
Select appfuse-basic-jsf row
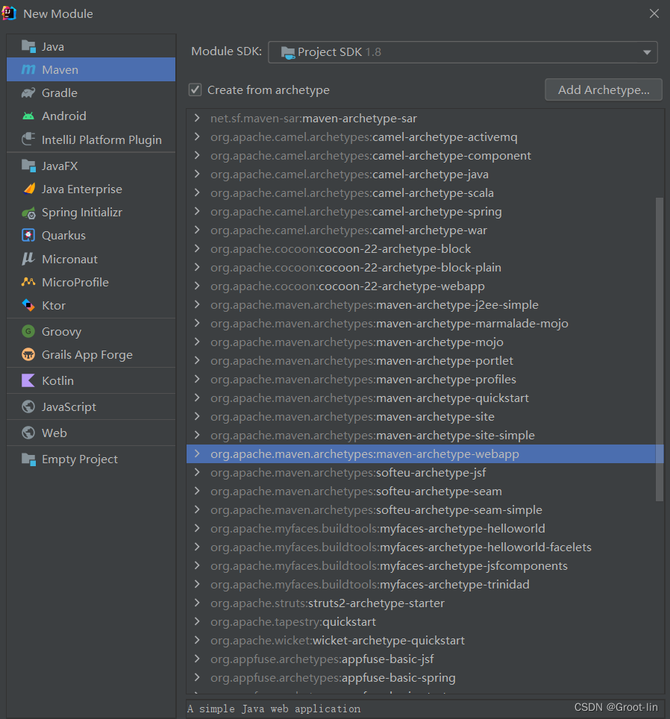click(425, 659)
